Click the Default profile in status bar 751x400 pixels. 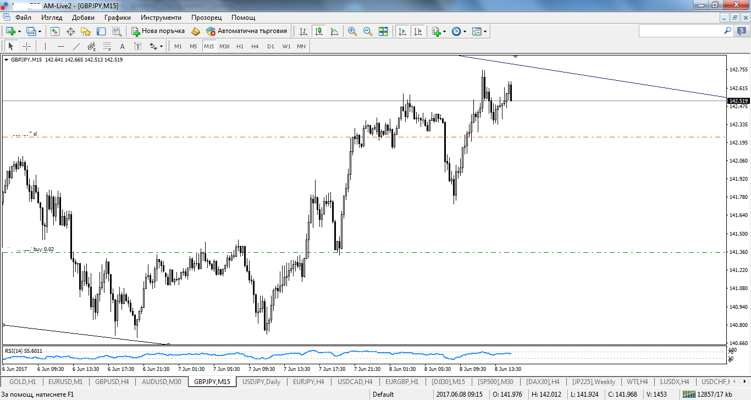[383, 394]
